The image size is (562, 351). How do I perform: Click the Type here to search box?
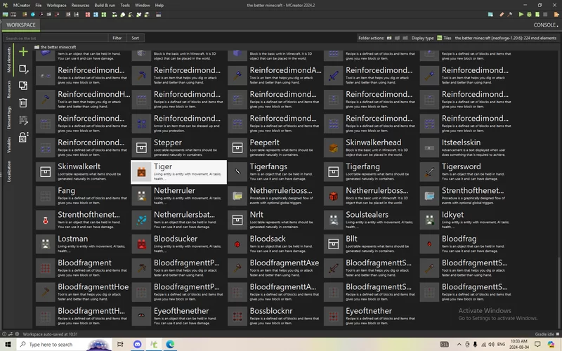[65, 344]
